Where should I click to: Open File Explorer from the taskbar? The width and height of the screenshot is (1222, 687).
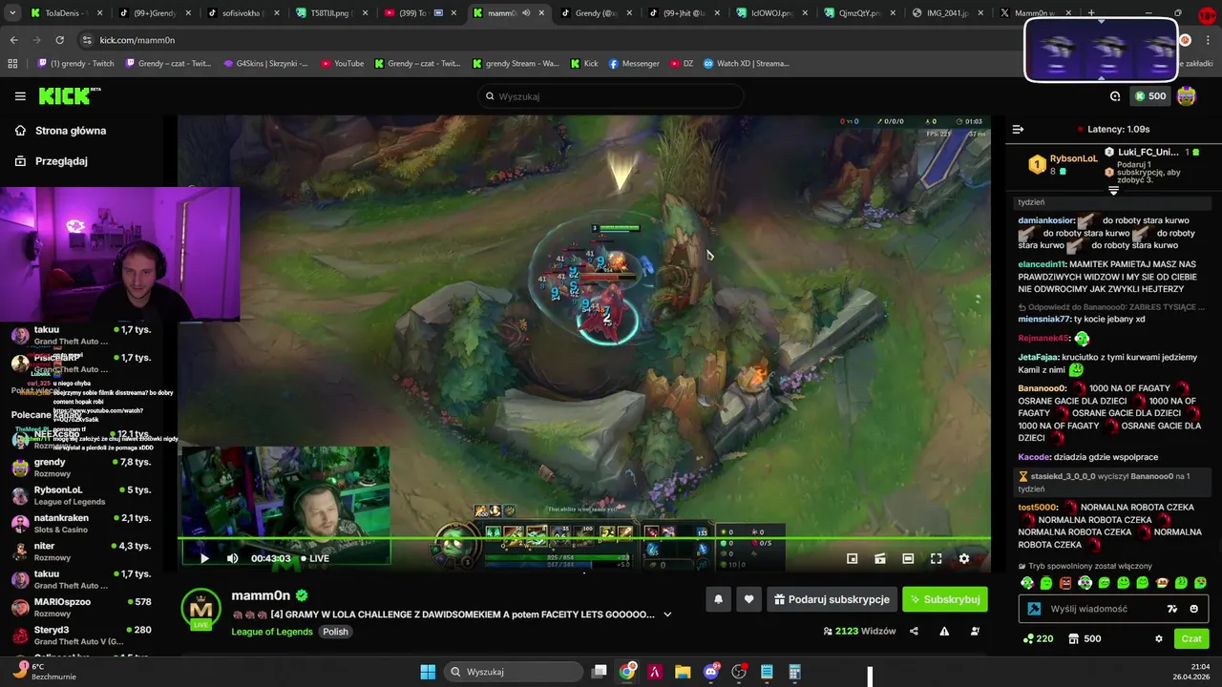[x=683, y=672]
